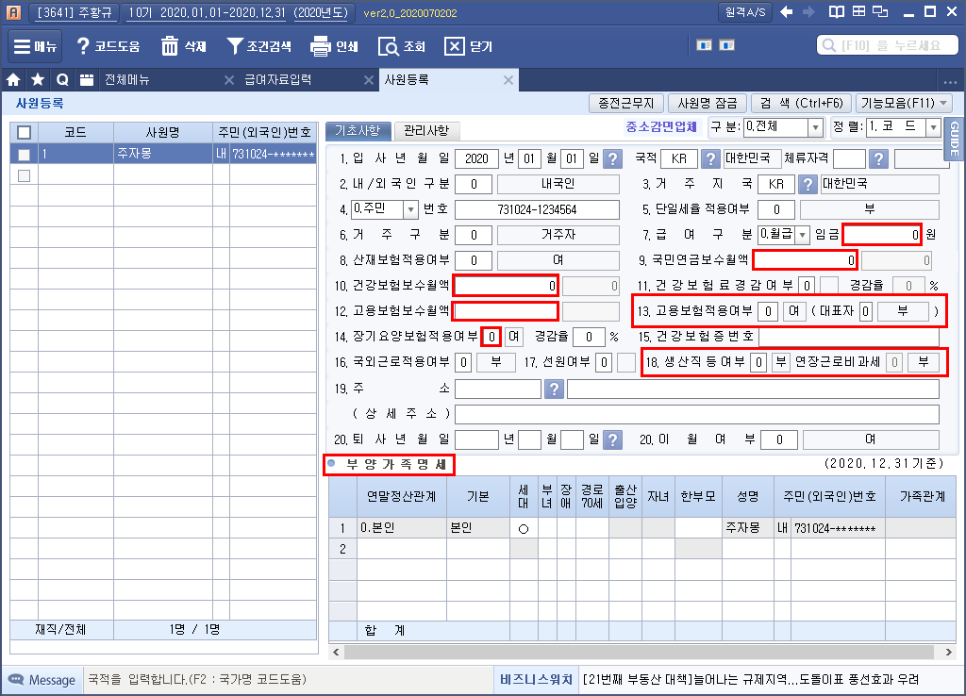Click the cascade windows icon in title bar

[881, 11]
